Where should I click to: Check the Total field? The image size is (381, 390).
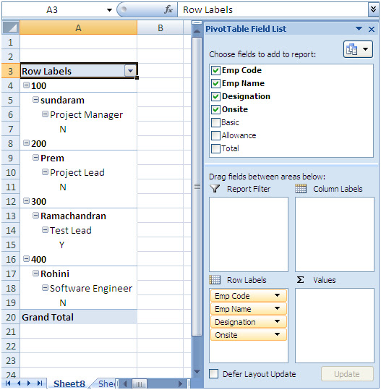coord(215,149)
